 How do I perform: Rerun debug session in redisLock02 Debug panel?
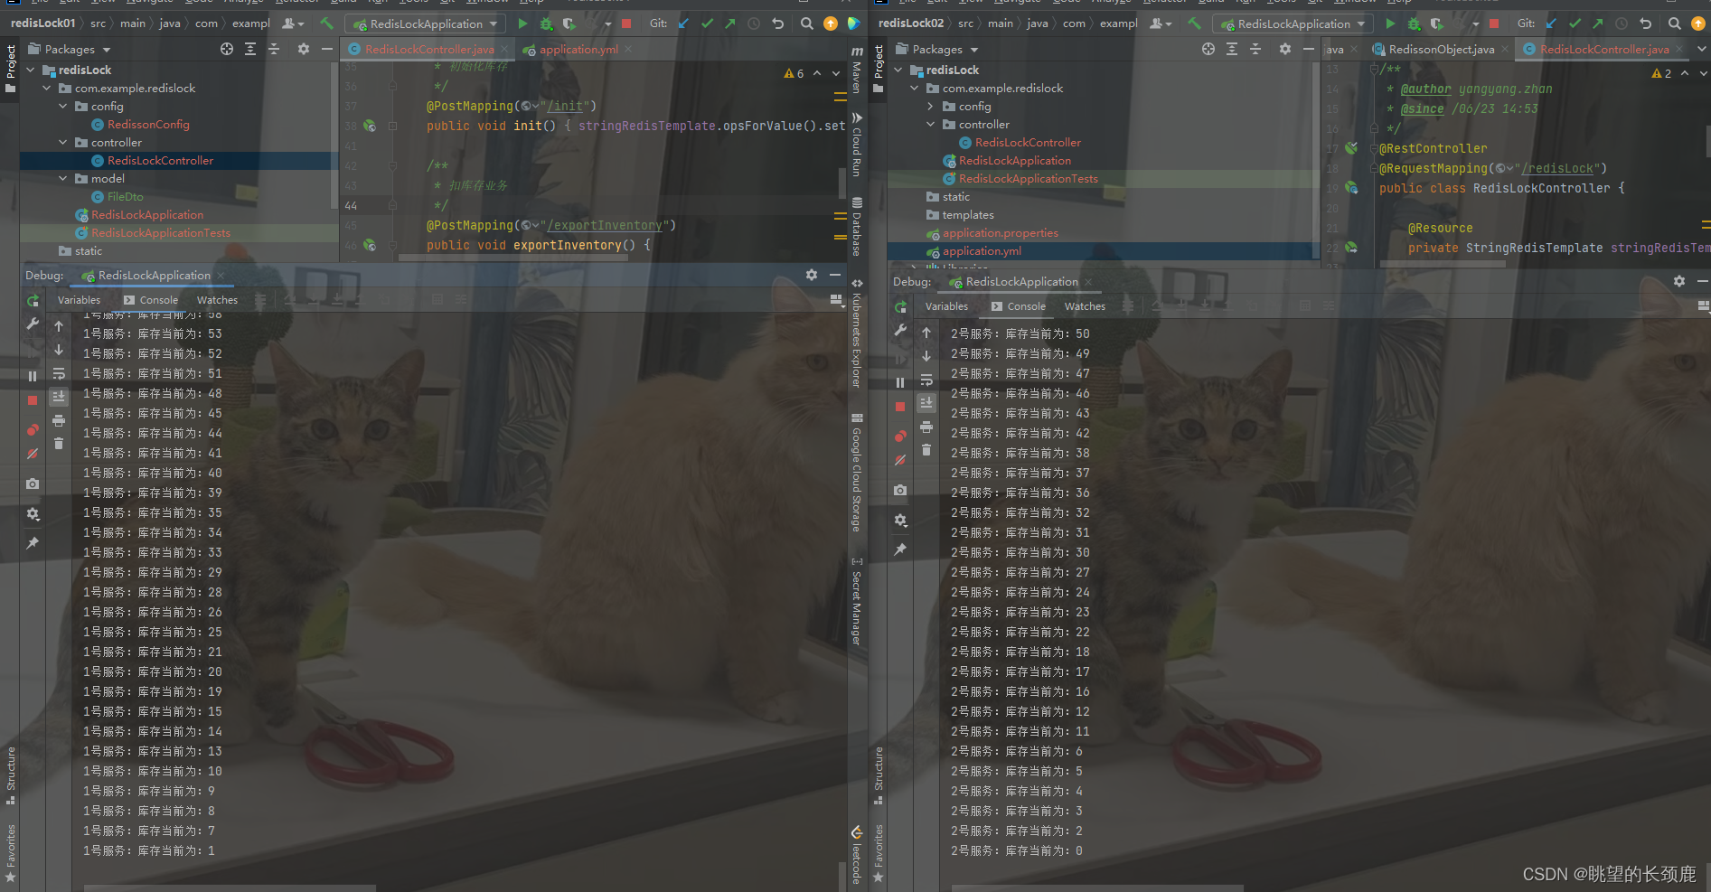901,307
